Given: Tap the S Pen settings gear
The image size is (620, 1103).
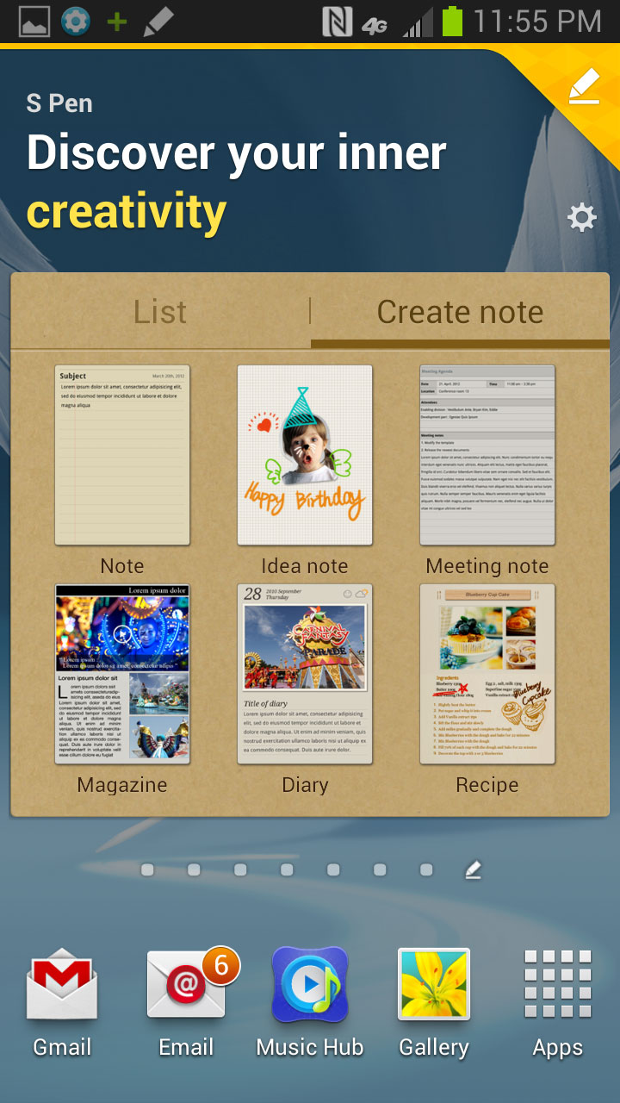Looking at the screenshot, I should click(582, 218).
